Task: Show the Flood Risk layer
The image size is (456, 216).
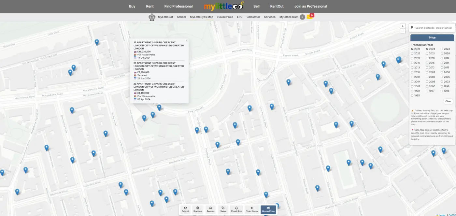Action: point(236,209)
